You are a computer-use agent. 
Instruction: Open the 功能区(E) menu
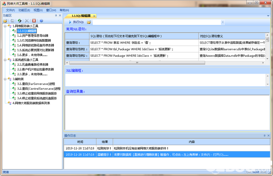24,10
